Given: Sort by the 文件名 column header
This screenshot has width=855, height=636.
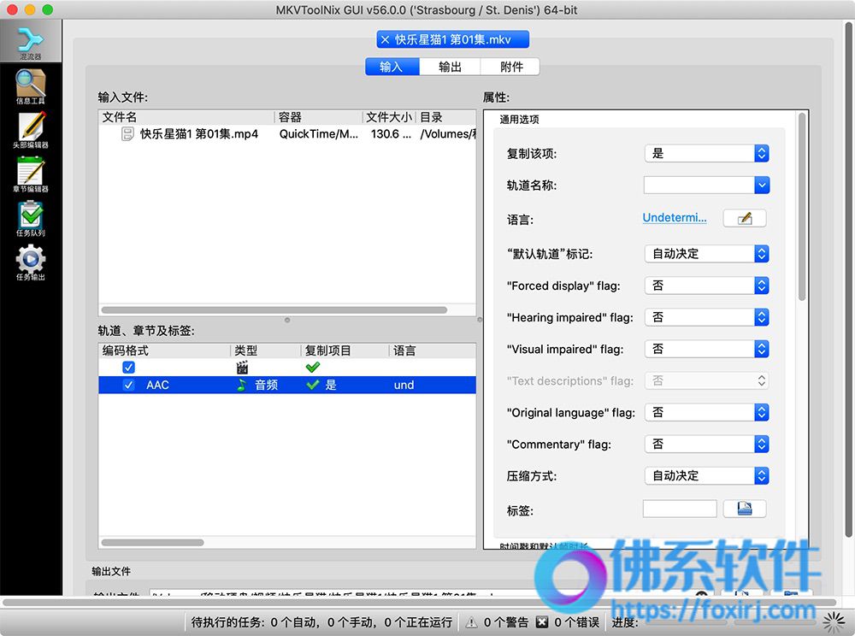Looking at the screenshot, I should (187, 117).
